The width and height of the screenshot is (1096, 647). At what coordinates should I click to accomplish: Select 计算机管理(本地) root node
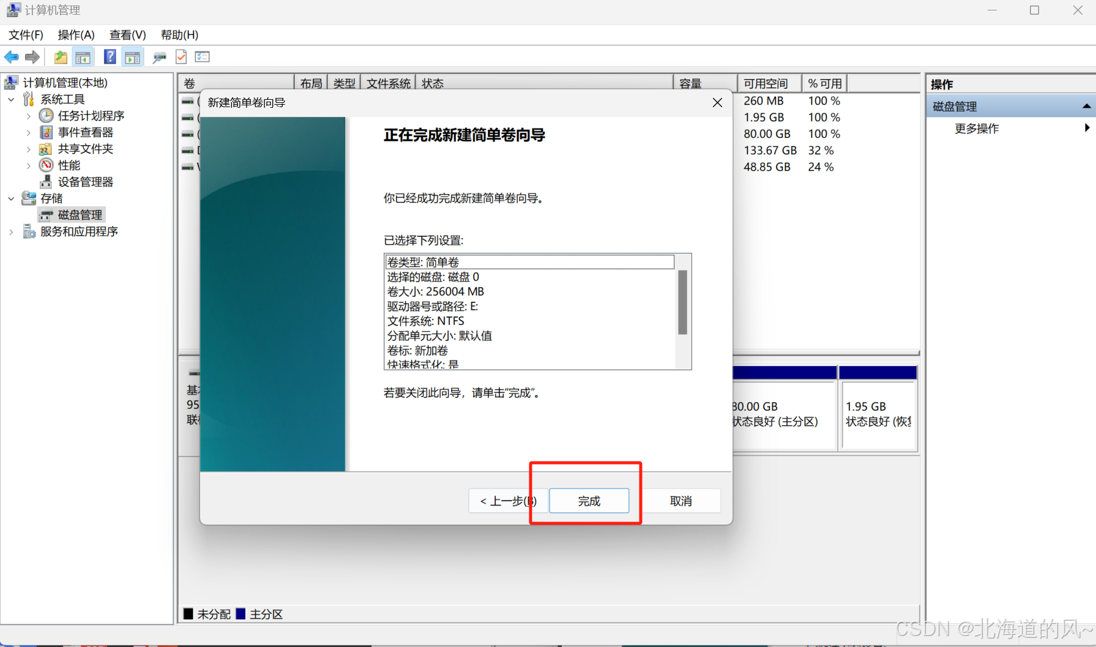[65, 82]
